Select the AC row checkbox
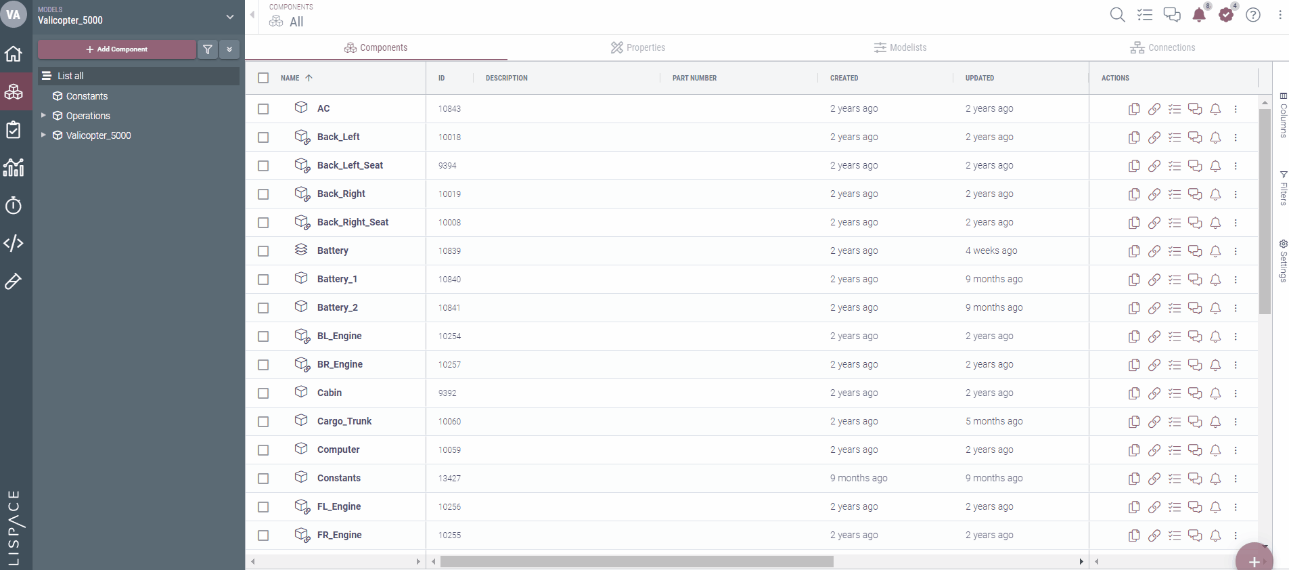1289x570 pixels. click(x=263, y=109)
